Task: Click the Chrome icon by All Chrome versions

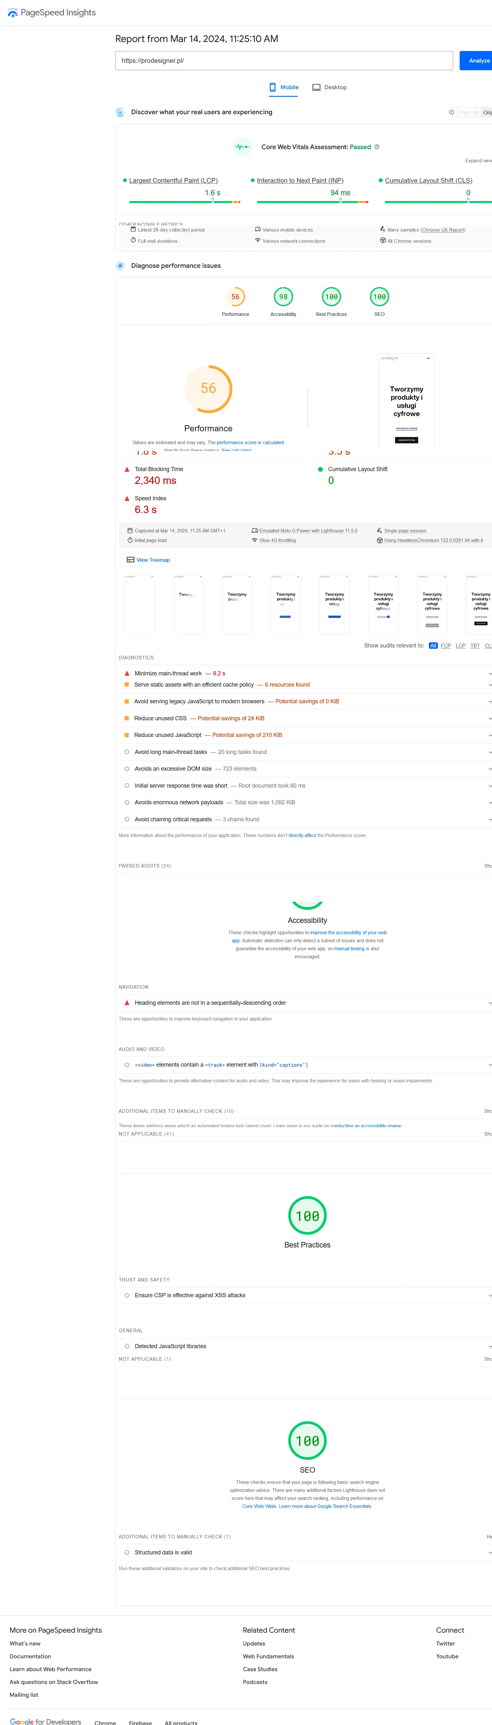Action: pyautogui.click(x=382, y=241)
